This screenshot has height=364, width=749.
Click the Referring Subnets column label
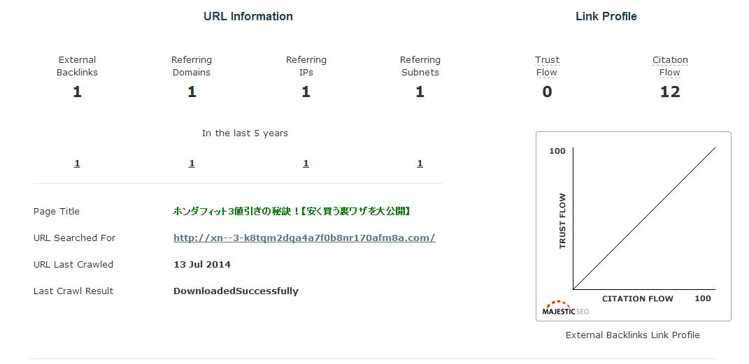[x=420, y=66]
